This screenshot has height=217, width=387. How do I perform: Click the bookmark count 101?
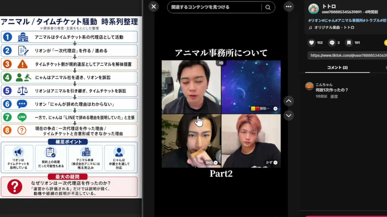click(x=357, y=43)
